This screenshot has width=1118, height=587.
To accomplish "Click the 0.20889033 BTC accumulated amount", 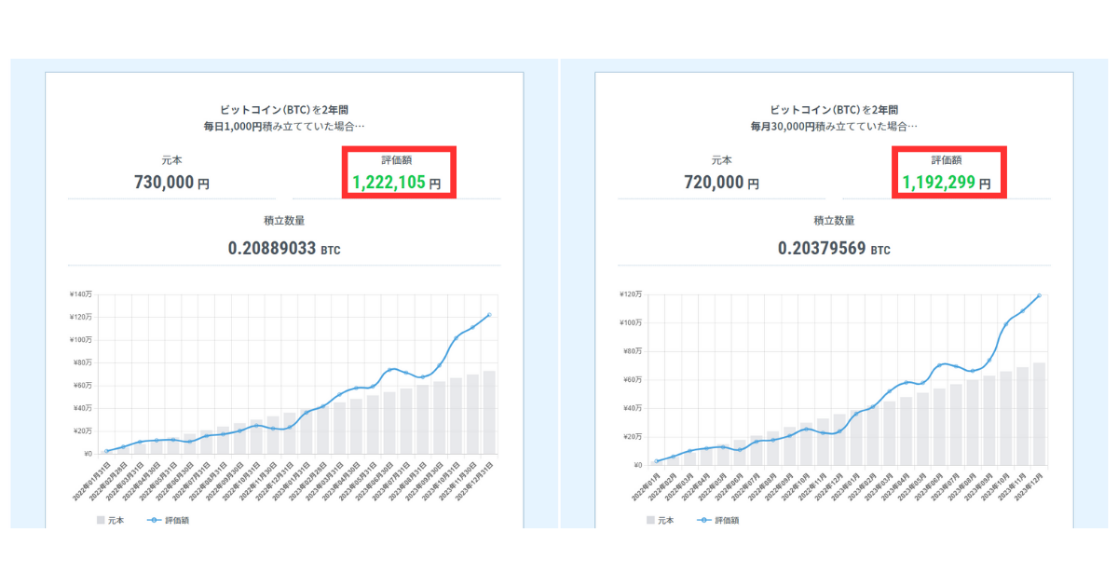I will (284, 249).
